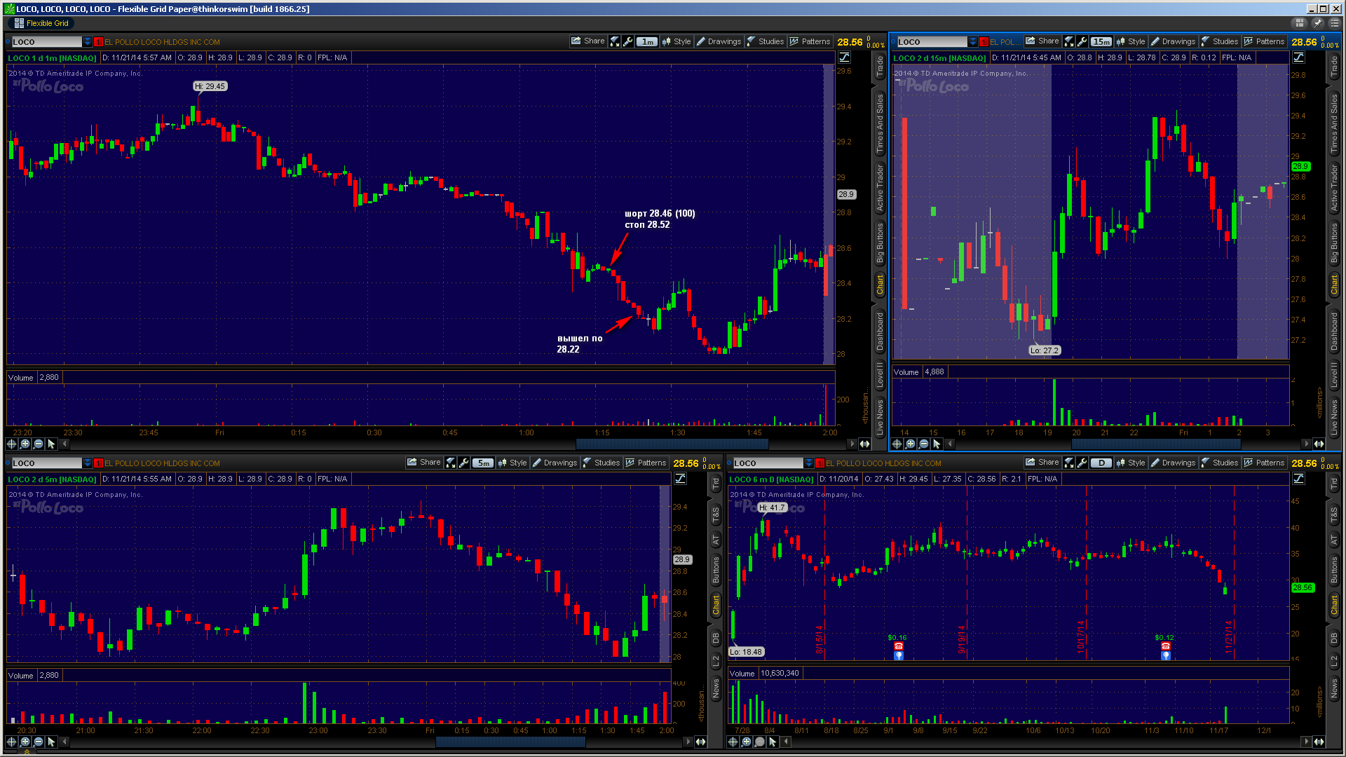Image resolution: width=1346 pixels, height=757 pixels.
Task: Open Drawings menu in 1m chart
Action: [x=719, y=41]
